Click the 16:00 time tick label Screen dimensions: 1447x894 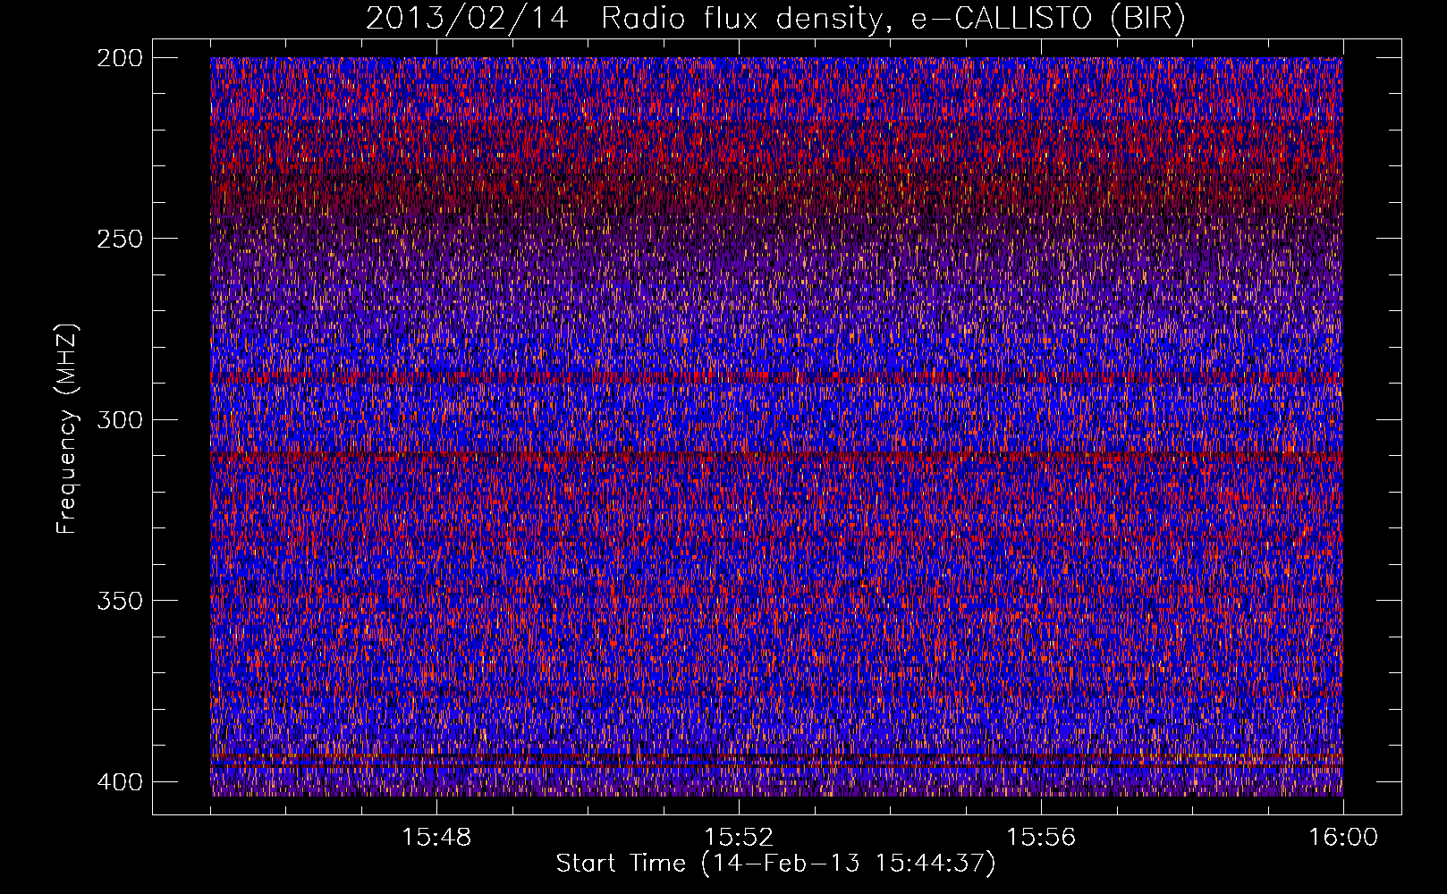coord(1343,838)
